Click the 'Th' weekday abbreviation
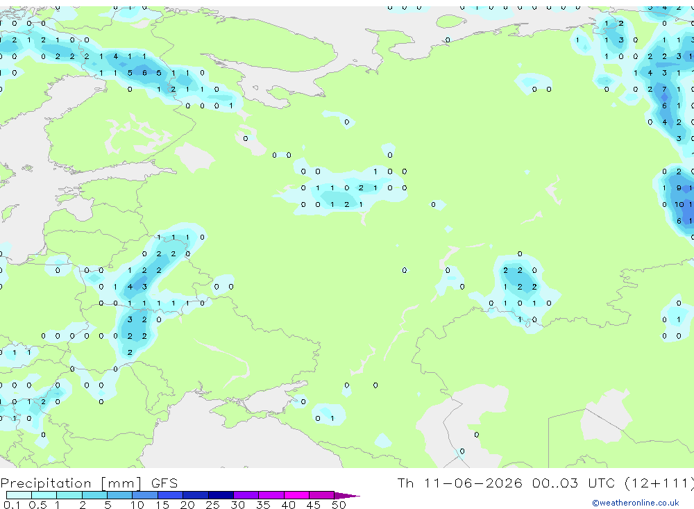 pyautogui.click(x=405, y=483)
